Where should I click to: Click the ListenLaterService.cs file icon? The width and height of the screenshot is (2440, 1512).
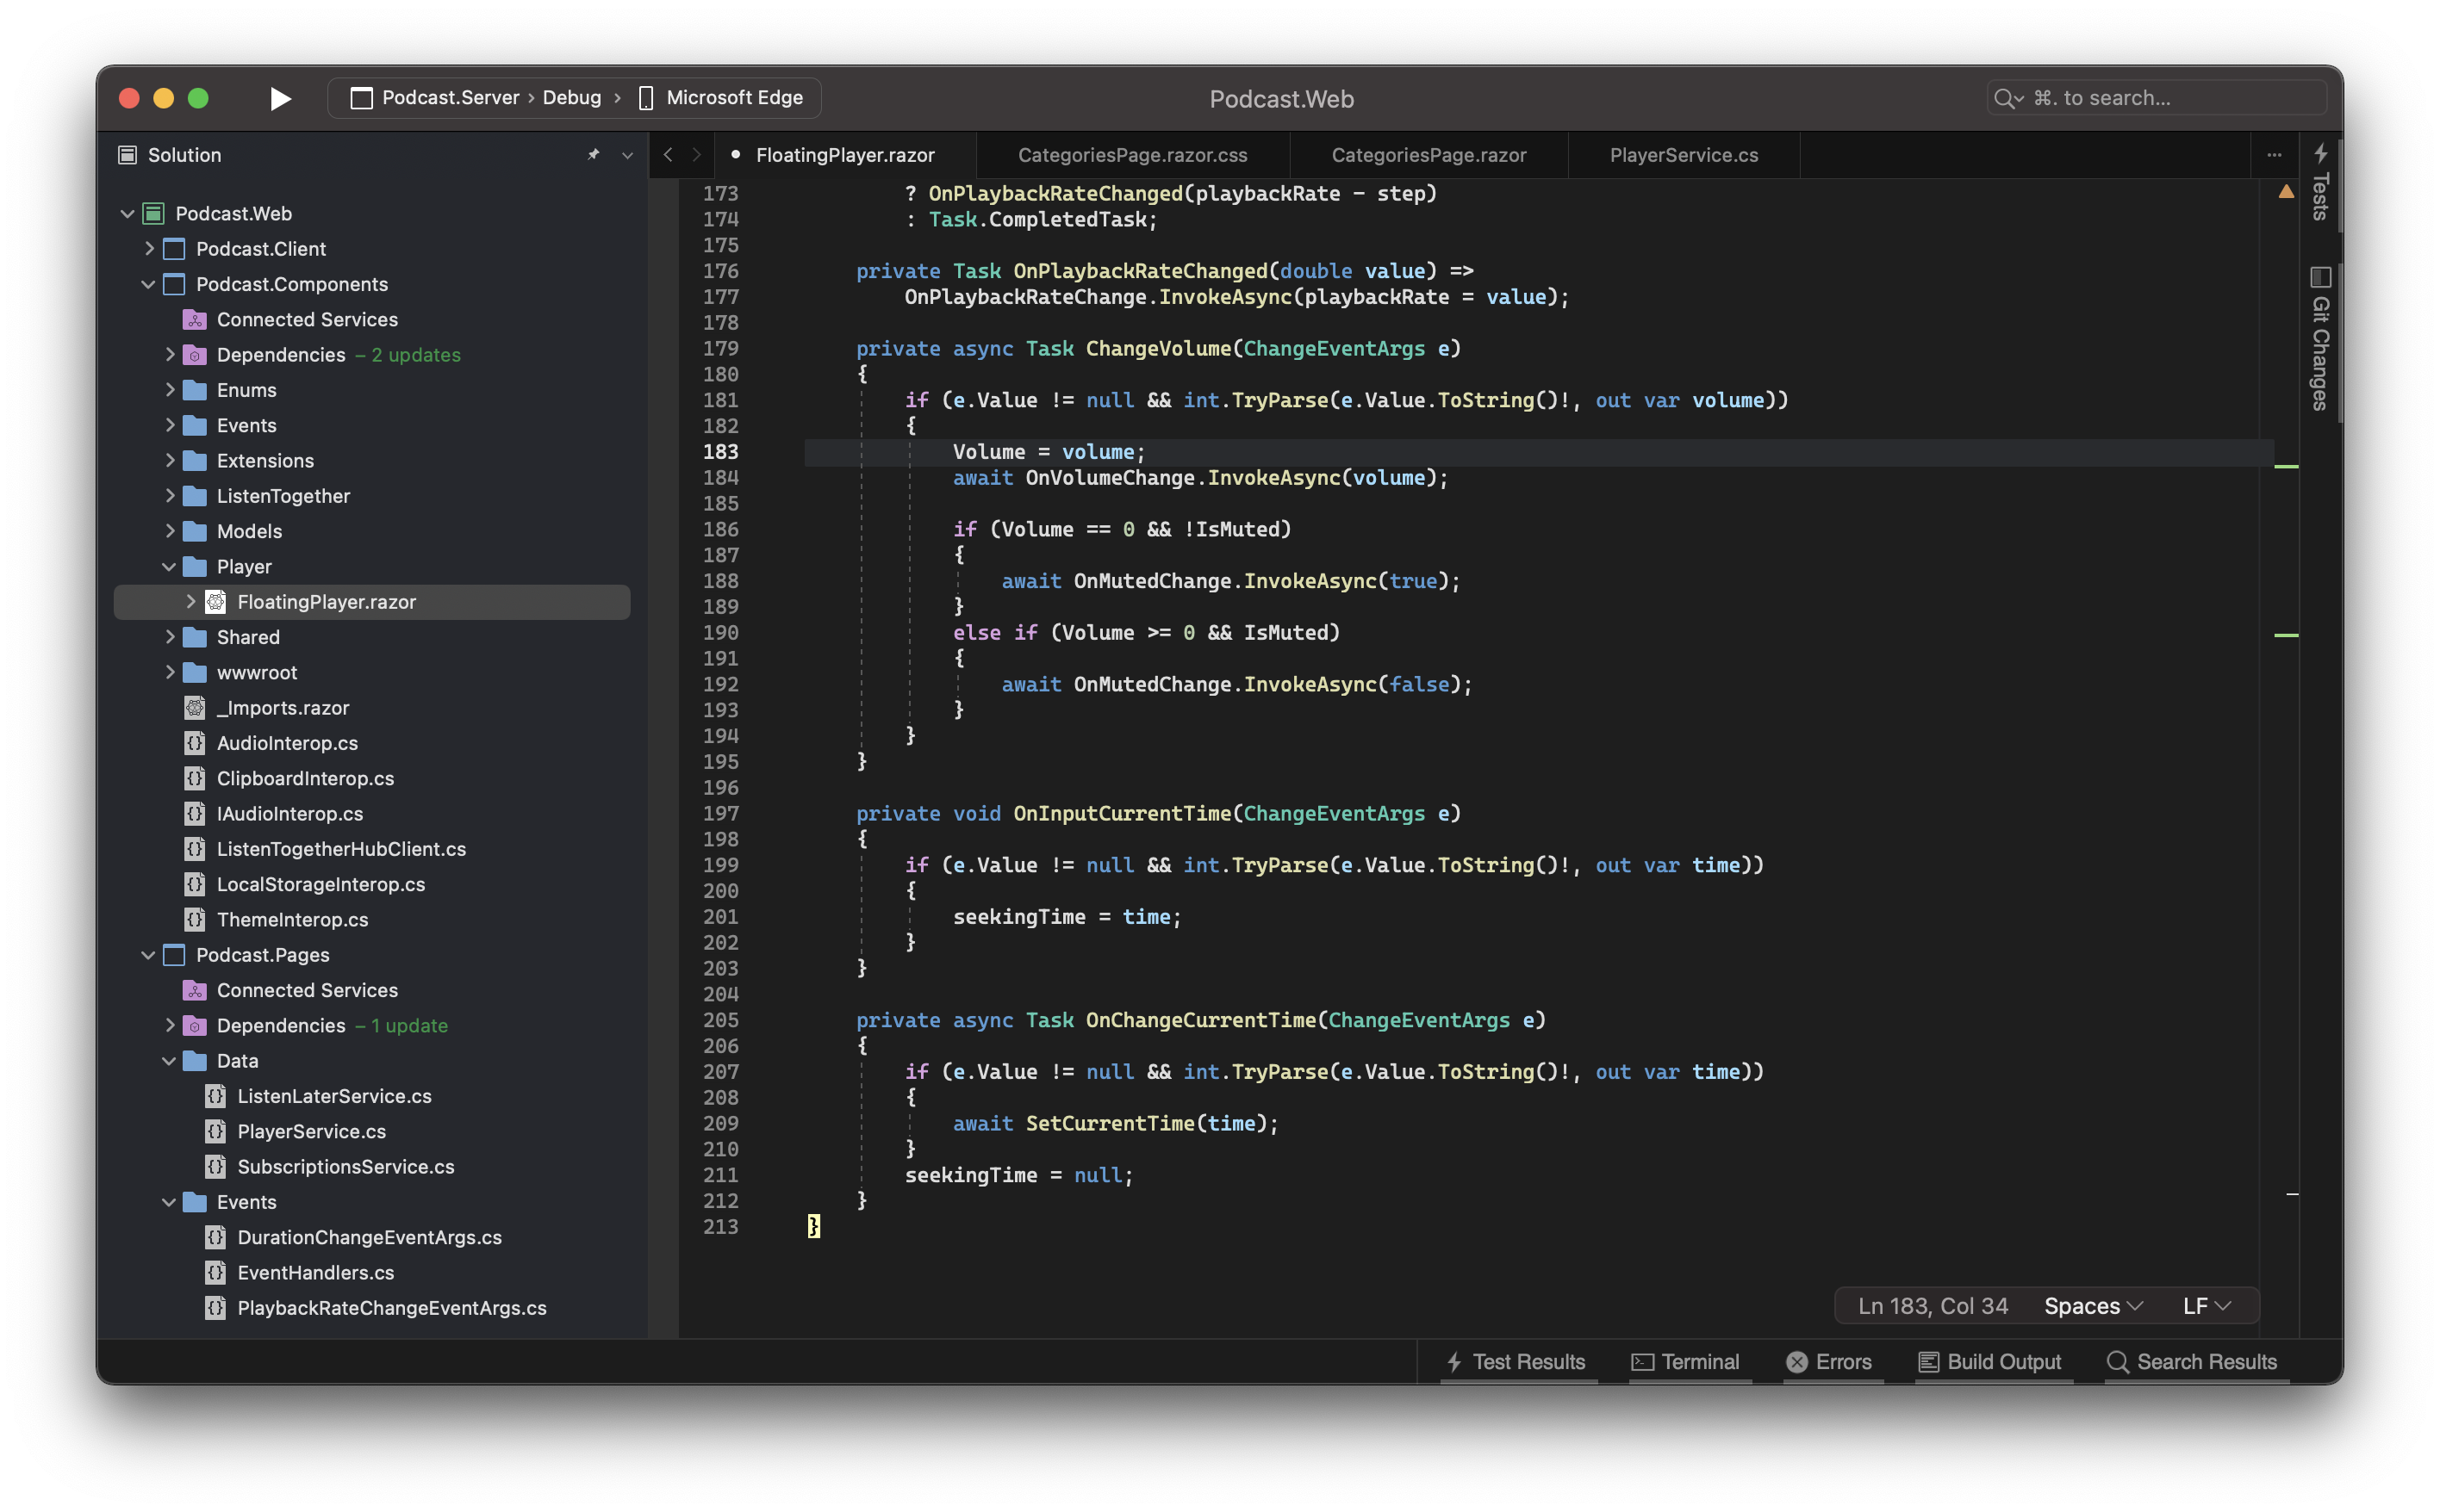click(216, 1097)
